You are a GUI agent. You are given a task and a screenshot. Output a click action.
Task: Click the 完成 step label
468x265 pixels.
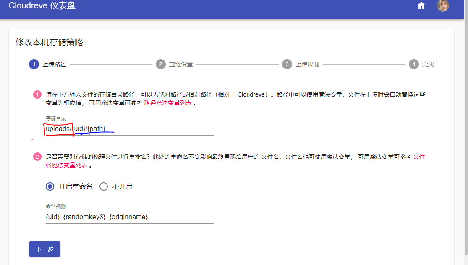coord(428,65)
